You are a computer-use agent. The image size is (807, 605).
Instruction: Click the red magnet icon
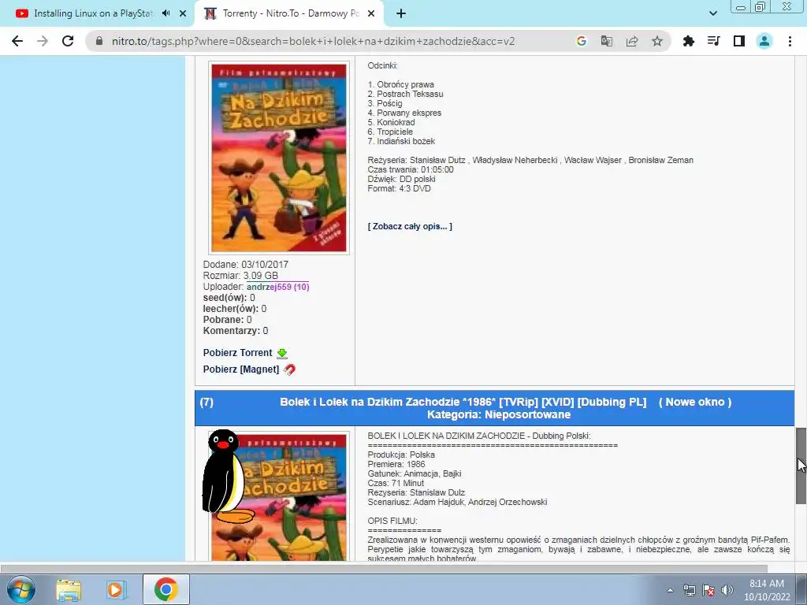pyautogui.click(x=289, y=369)
